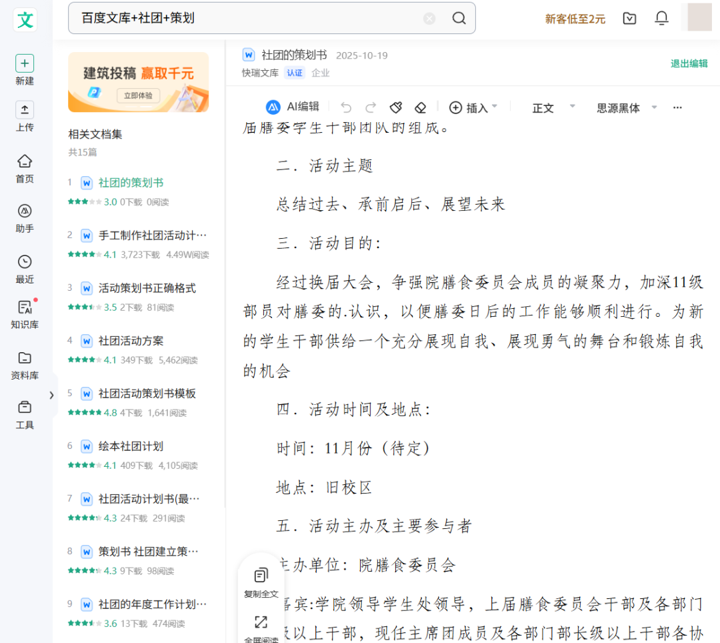
Task: Click the 复制全文 copy button
Action: (x=261, y=583)
